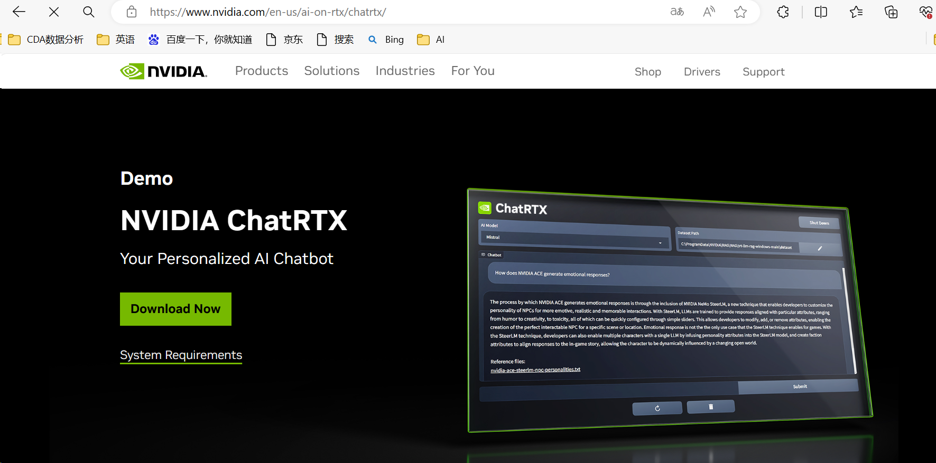Open the 英语 bookmarks folder
The height and width of the screenshot is (463, 936).
tap(116, 40)
